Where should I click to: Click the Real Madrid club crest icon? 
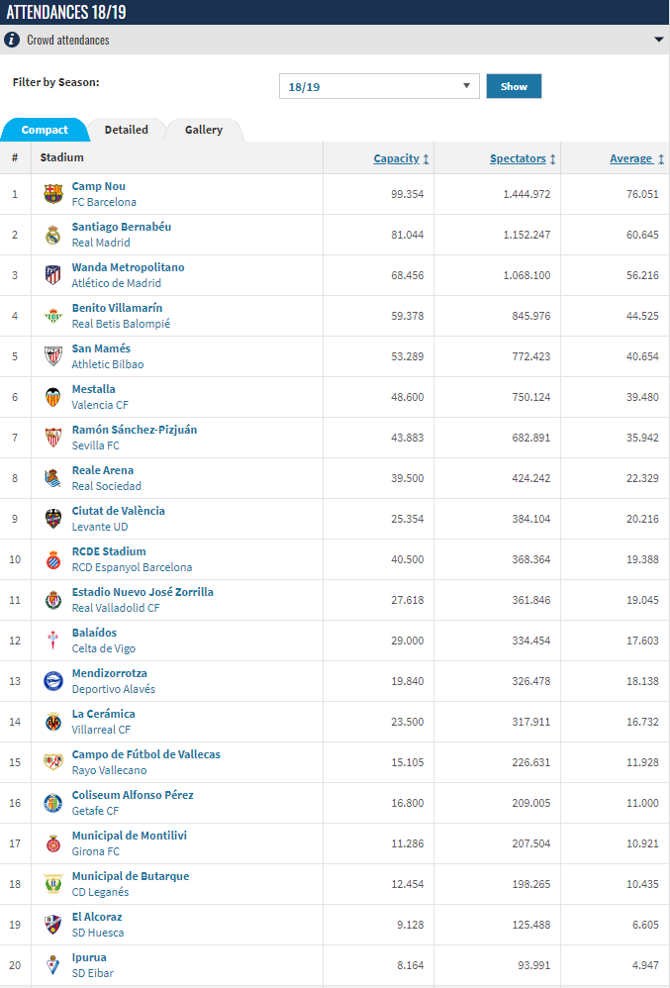[53, 235]
